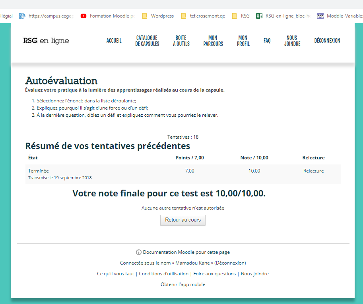Click the YouTube Formation Moodle bookmark icon
The height and width of the screenshot is (304, 363).
click(83, 16)
